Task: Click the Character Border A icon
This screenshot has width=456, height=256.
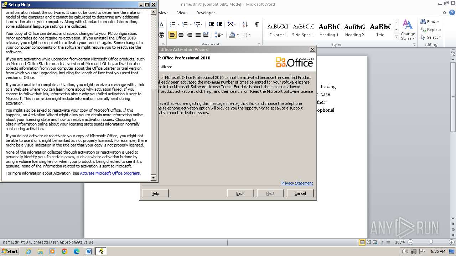Action: pyautogui.click(x=161, y=24)
